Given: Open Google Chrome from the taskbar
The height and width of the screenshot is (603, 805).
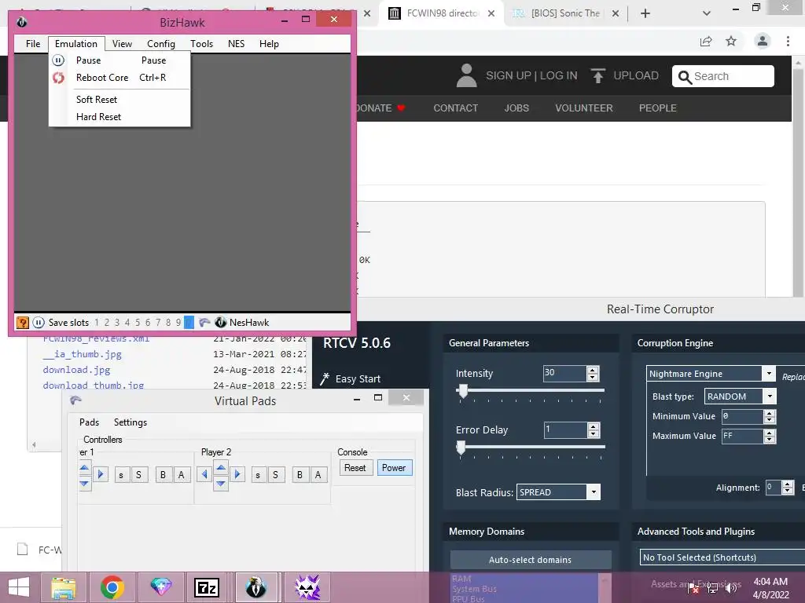Looking at the screenshot, I should pos(112,587).
